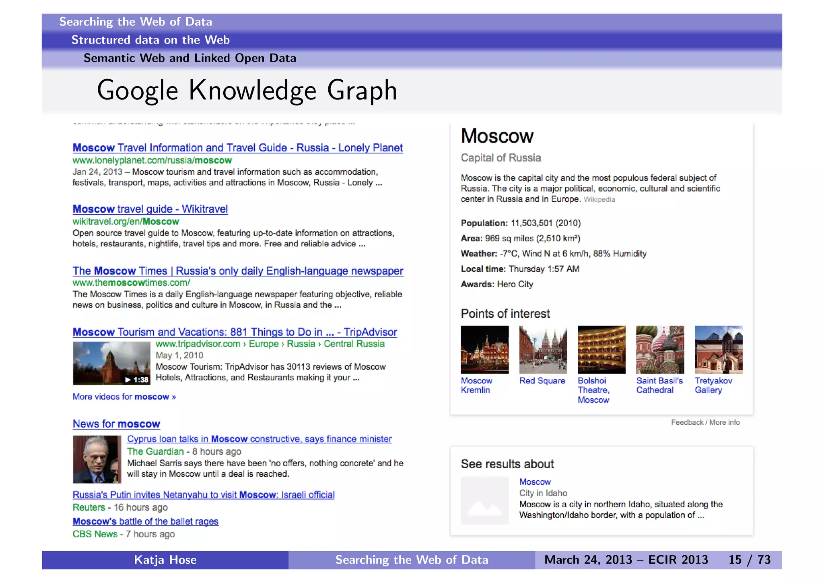Open the TripAdvisor Moscow Tourism and Vacations result

pos(235,332)
